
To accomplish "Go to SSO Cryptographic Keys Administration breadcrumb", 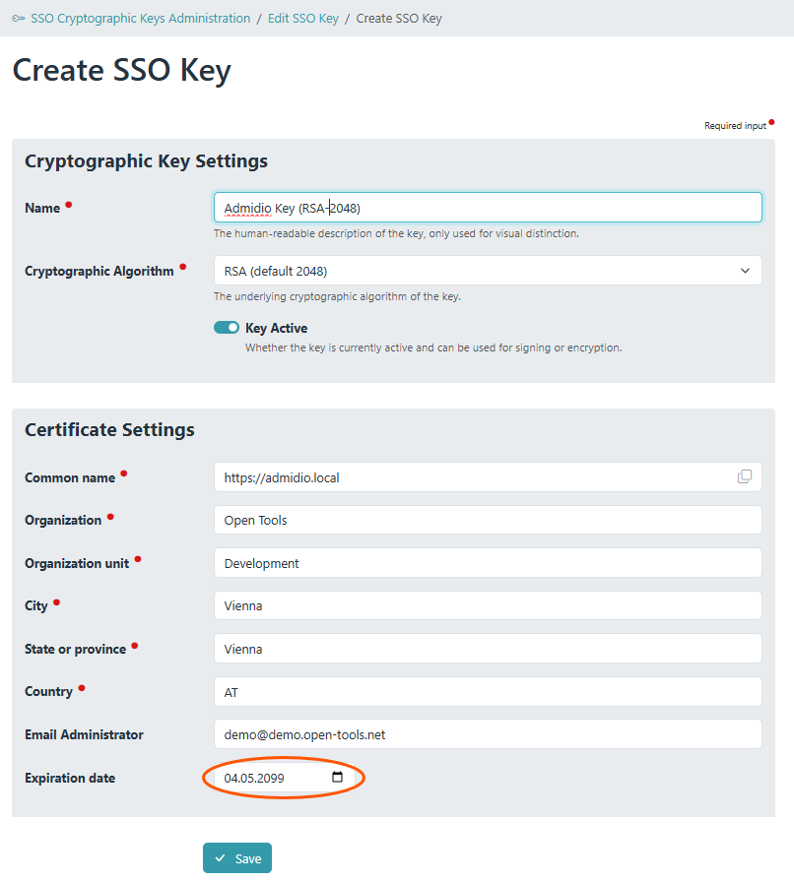I will [x=141, y=19].
